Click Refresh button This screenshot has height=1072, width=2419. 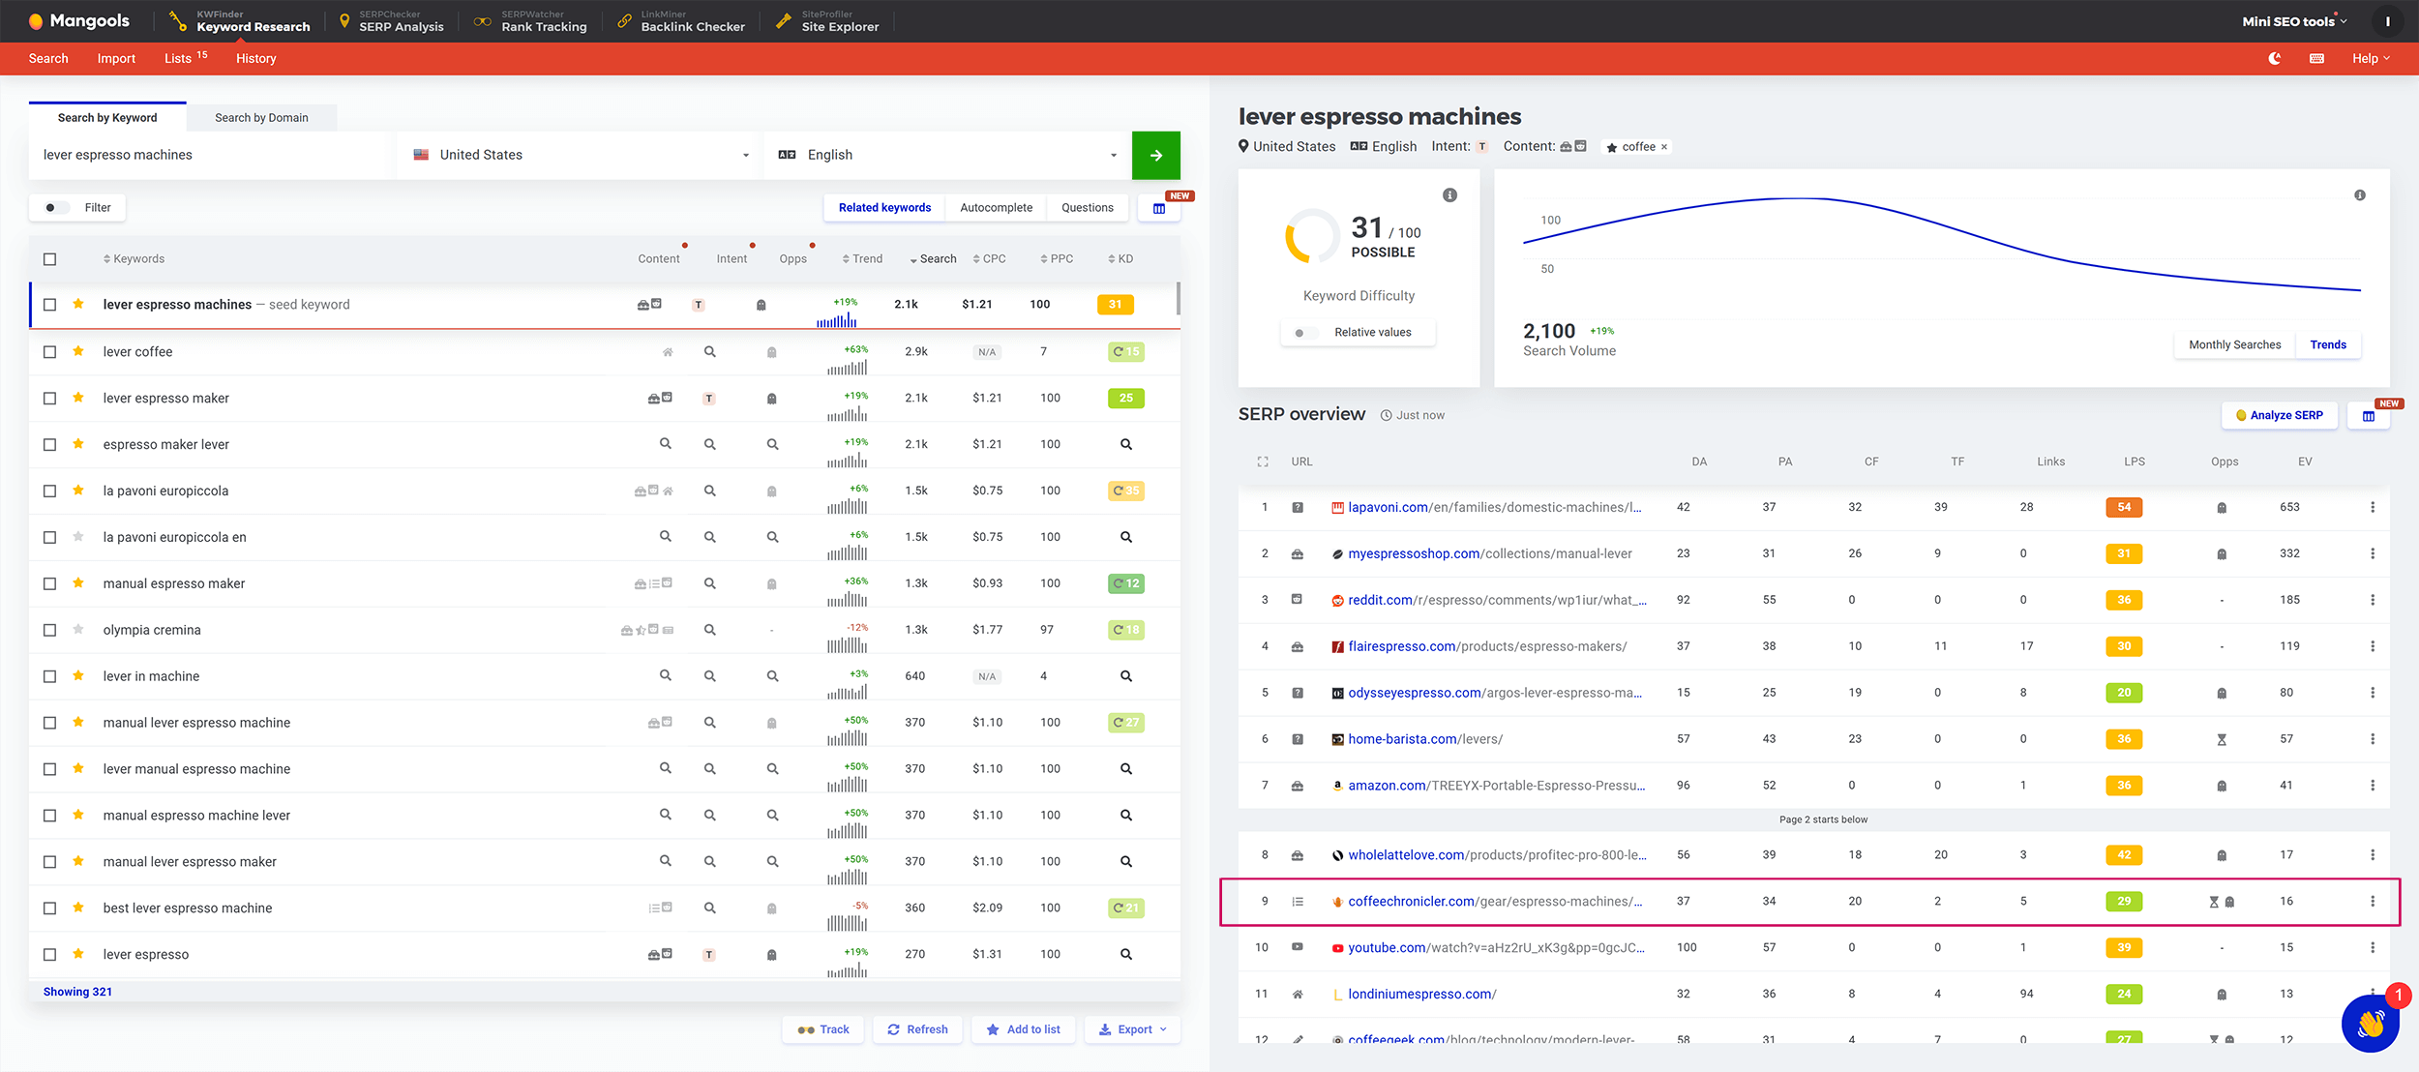click(917, 1029)
